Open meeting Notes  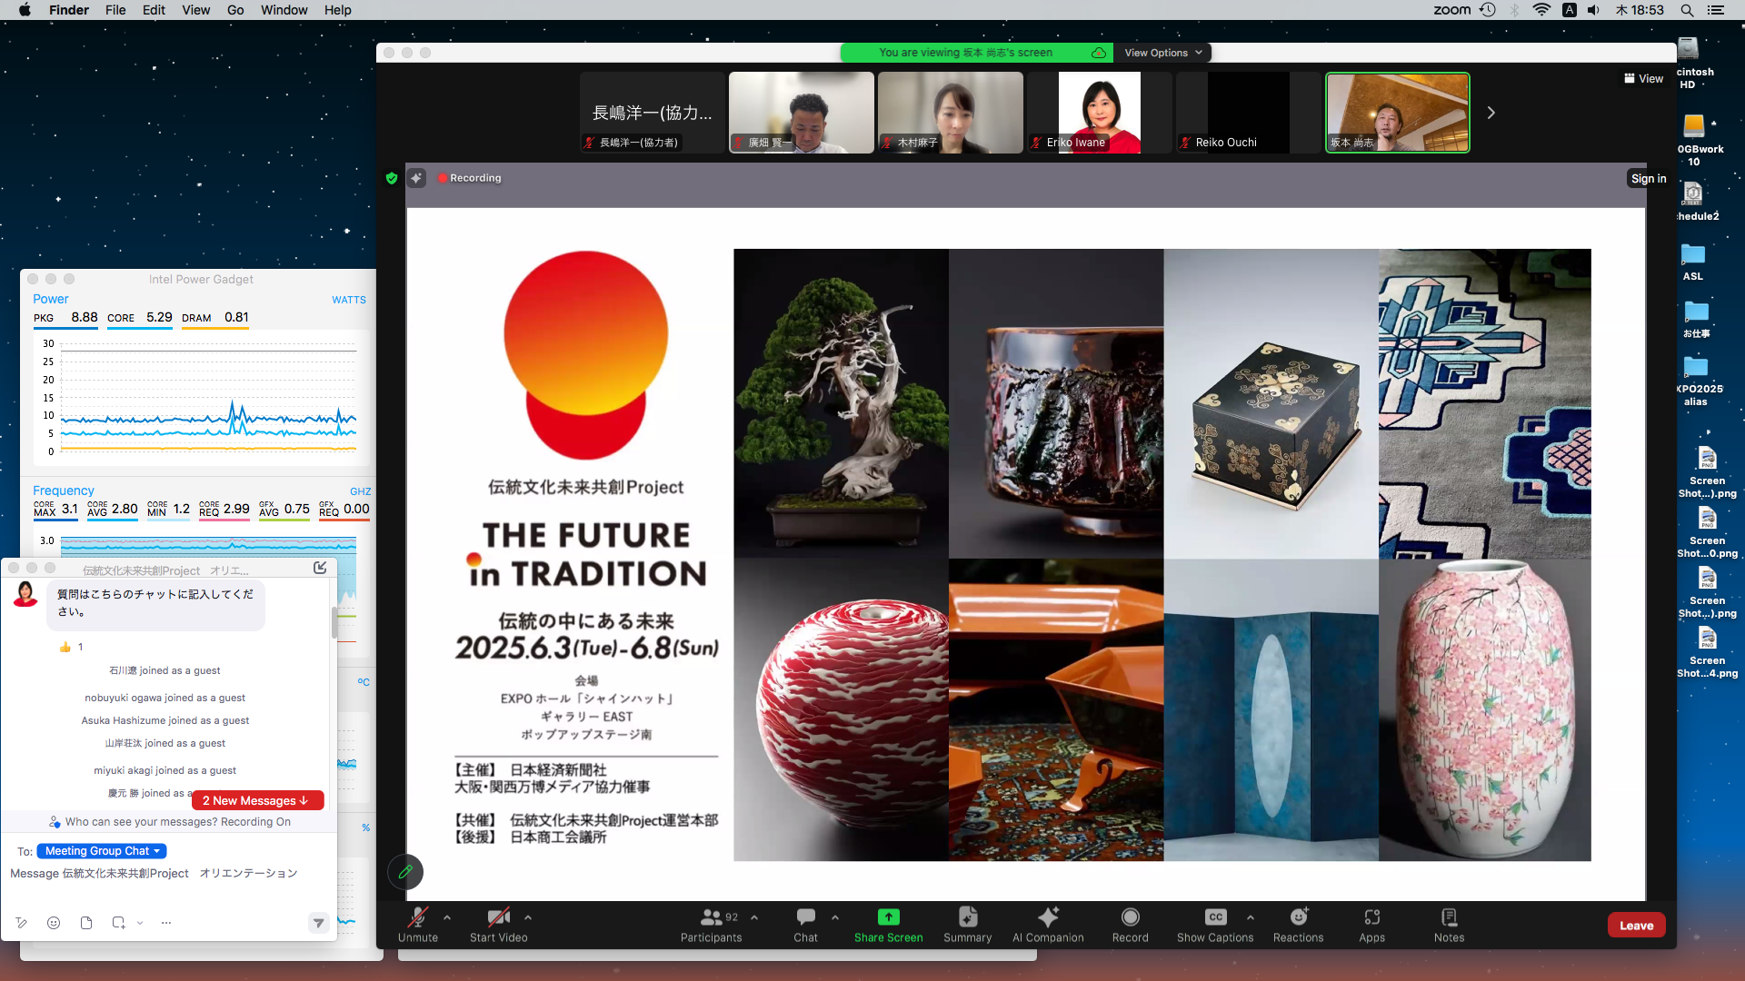pos(1449,924)
